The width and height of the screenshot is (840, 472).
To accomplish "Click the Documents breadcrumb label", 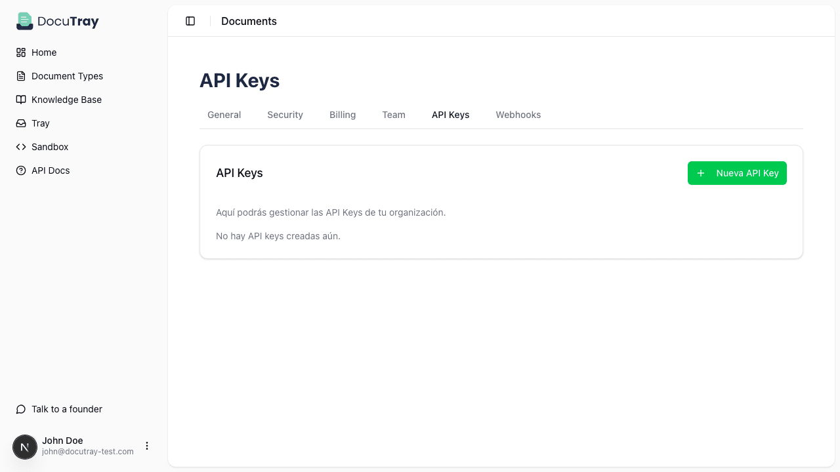I will point(249,20).
